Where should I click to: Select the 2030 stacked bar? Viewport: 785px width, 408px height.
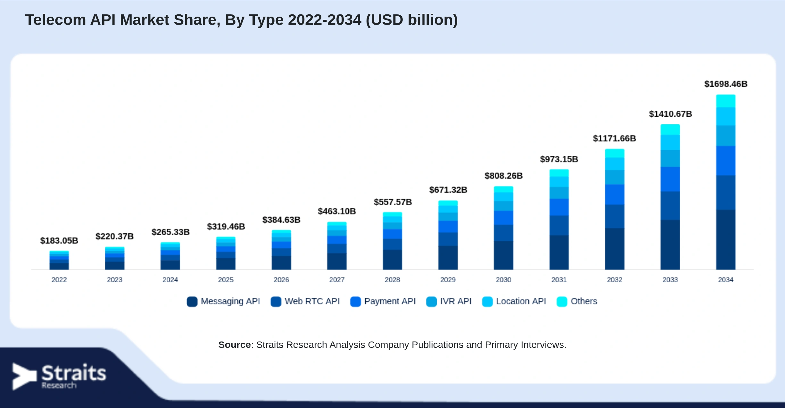click(504, 228)
